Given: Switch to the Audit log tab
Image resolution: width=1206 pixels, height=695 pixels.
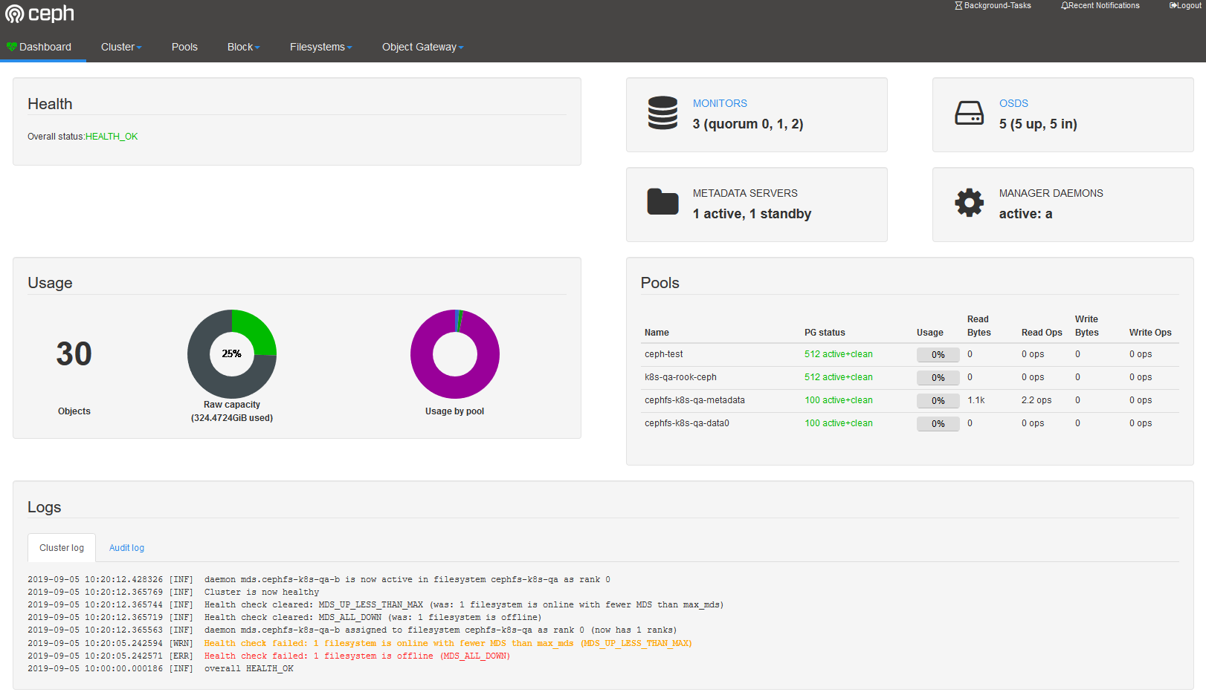Looking at the screenshot, I should [x=126, y=548].
